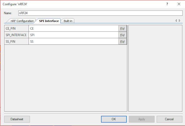Close the Configure nRF24 dialog

point(179,4)
